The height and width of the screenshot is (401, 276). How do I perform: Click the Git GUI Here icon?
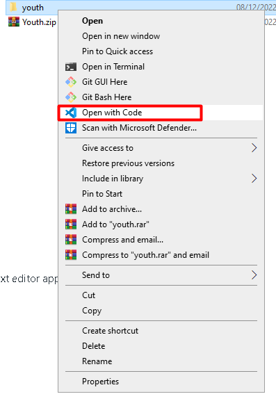(71, 82)
